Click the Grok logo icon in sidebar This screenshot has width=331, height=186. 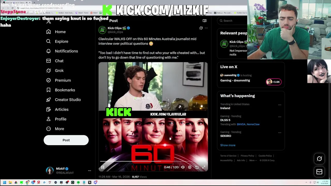coord(48,71)
